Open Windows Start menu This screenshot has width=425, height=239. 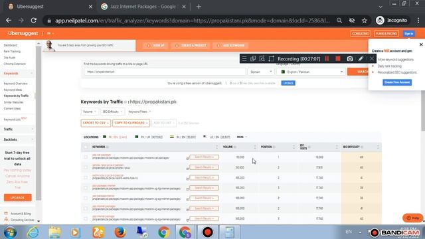click(x=10, y=232)
